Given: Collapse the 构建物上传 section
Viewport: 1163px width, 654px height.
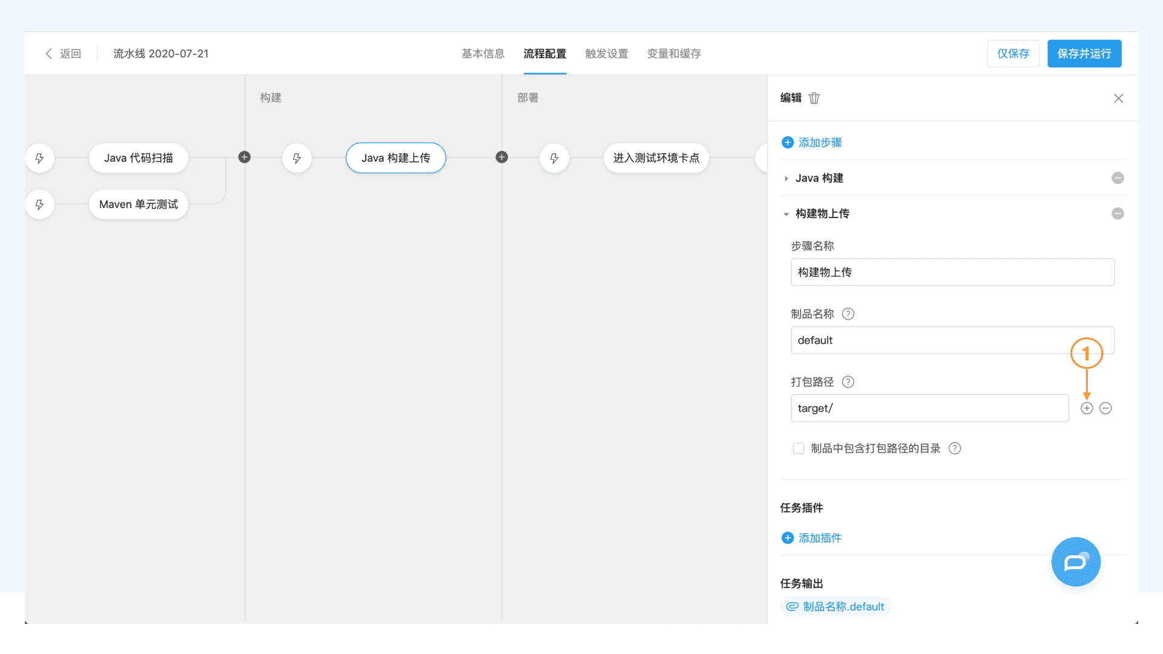Looking at the screenshot, I should tap(786, 214).
